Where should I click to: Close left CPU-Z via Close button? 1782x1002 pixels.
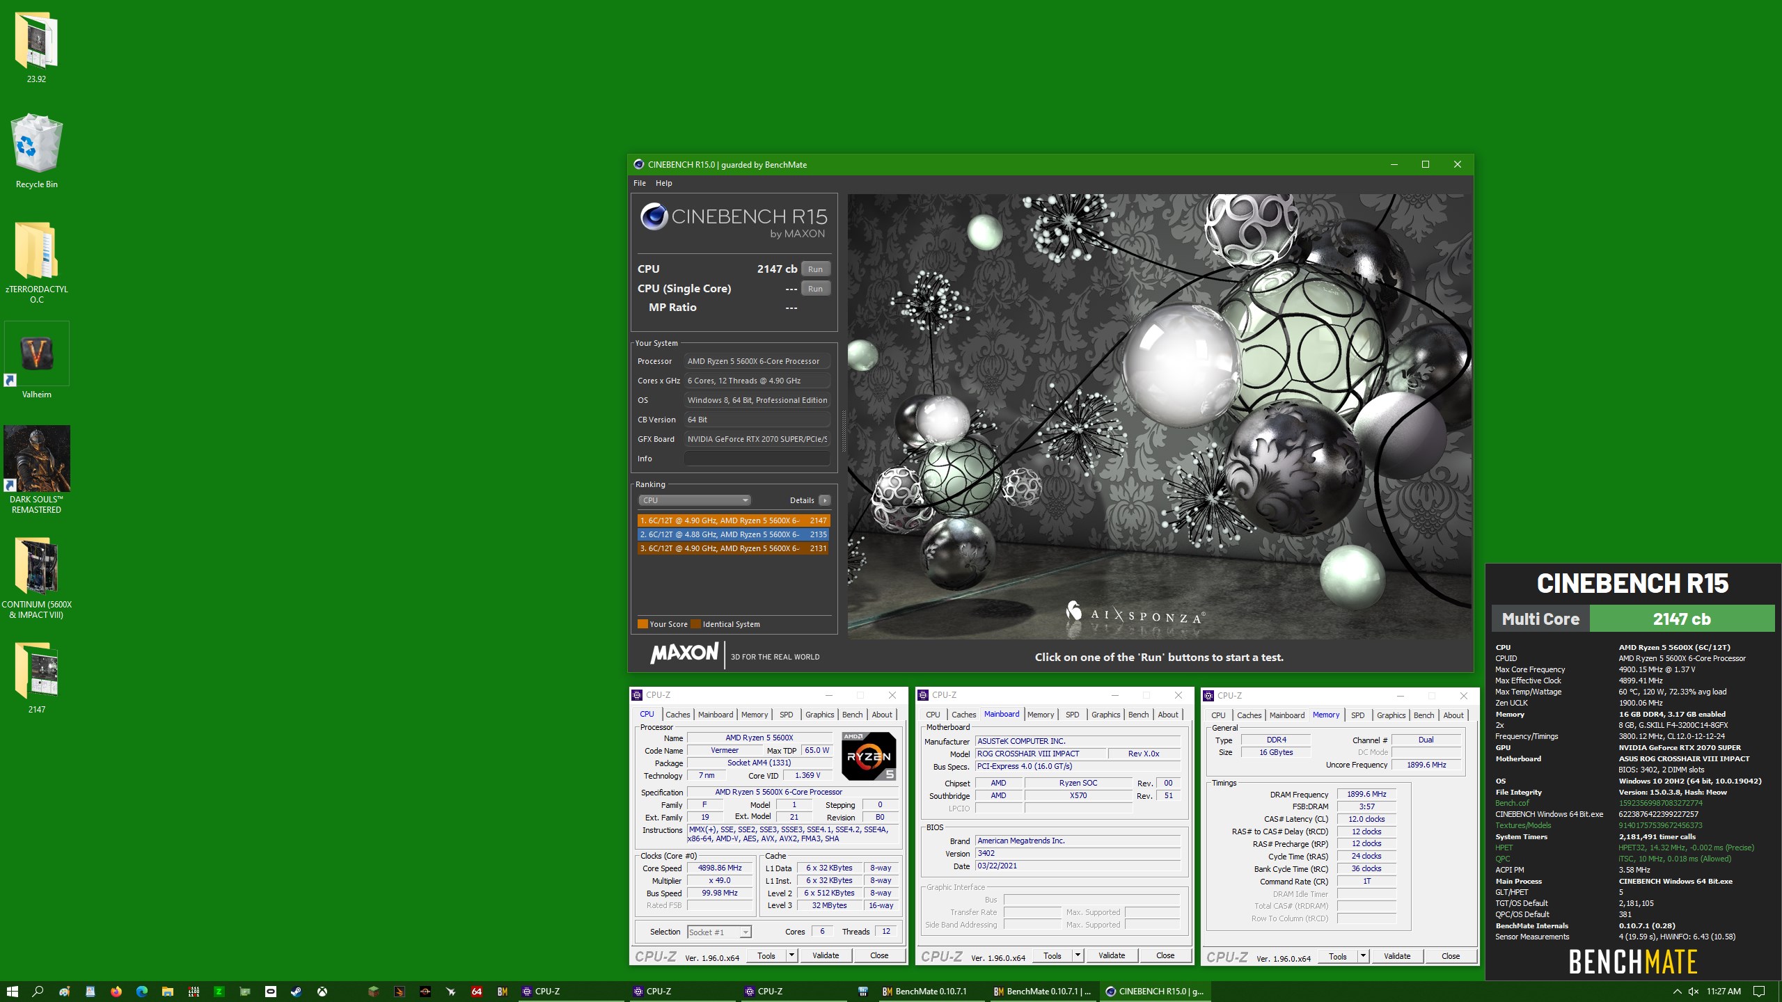pyautogui.click(x=879, y=955)
